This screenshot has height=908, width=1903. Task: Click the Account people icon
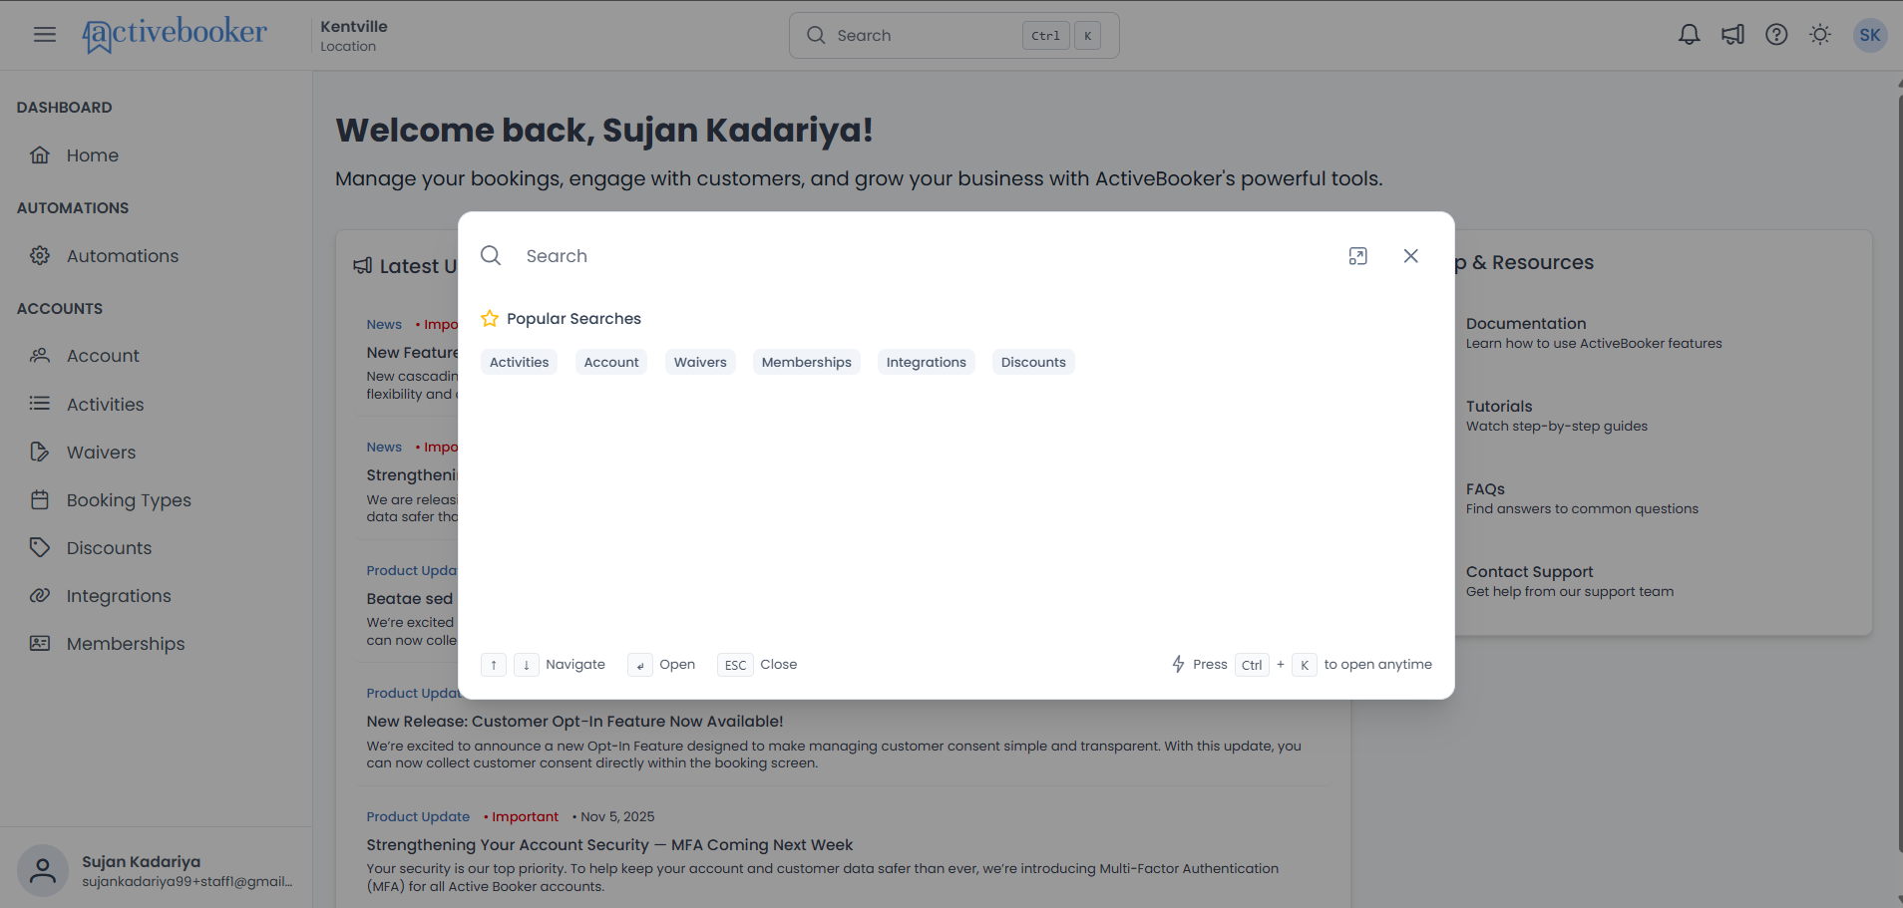click(x=40, y=355)
